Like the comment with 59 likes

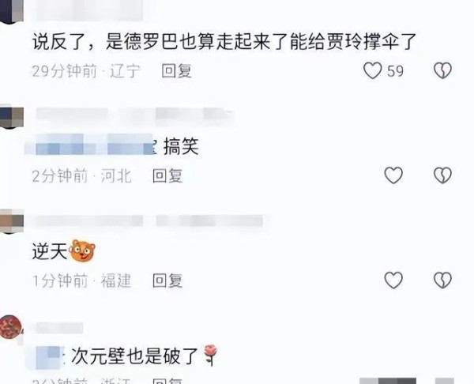coord(372,71)
